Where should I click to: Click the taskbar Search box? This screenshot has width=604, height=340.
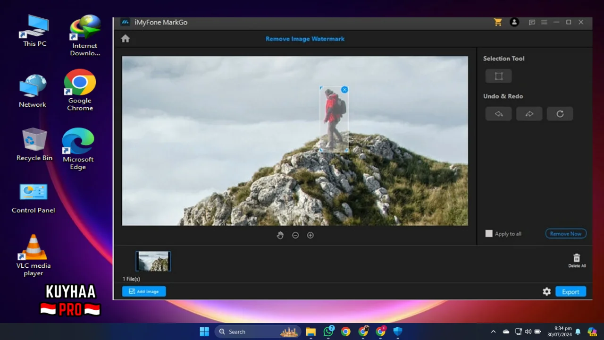258,331
